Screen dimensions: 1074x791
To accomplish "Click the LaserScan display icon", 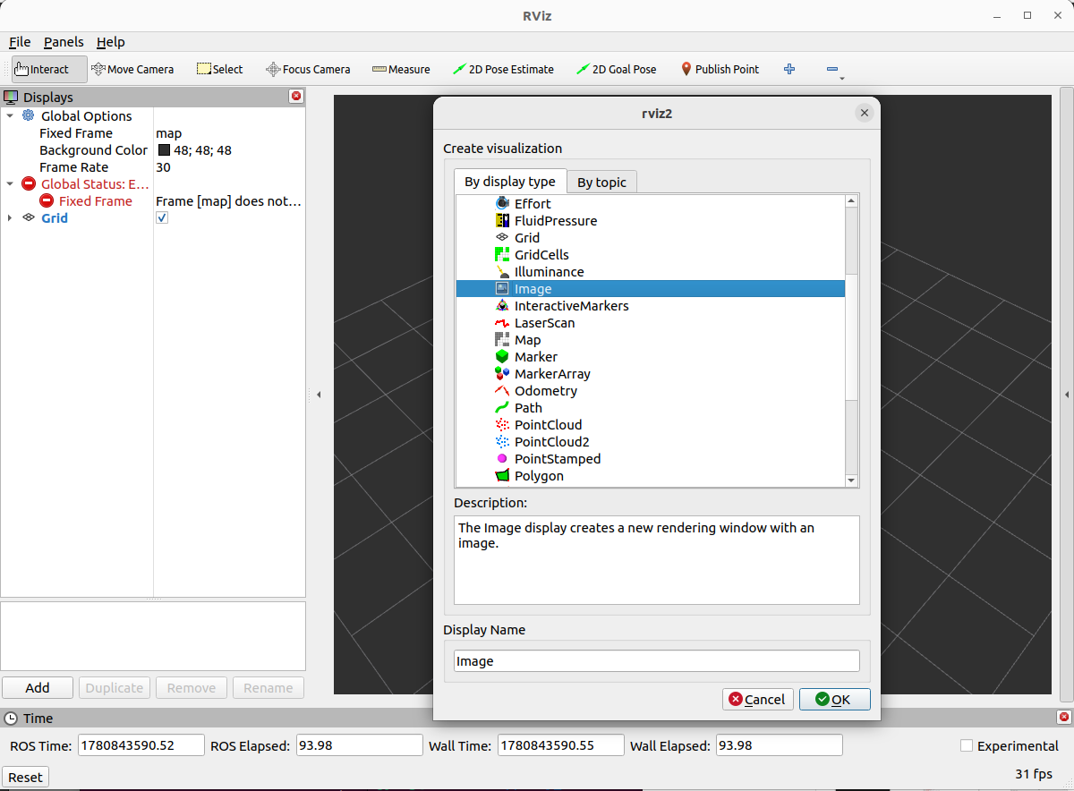I will [x=502, y=322].
